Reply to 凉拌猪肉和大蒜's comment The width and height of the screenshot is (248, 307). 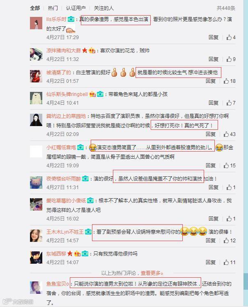coord(214,59)
